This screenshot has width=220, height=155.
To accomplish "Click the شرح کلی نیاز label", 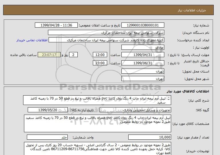I will [199, 100].
